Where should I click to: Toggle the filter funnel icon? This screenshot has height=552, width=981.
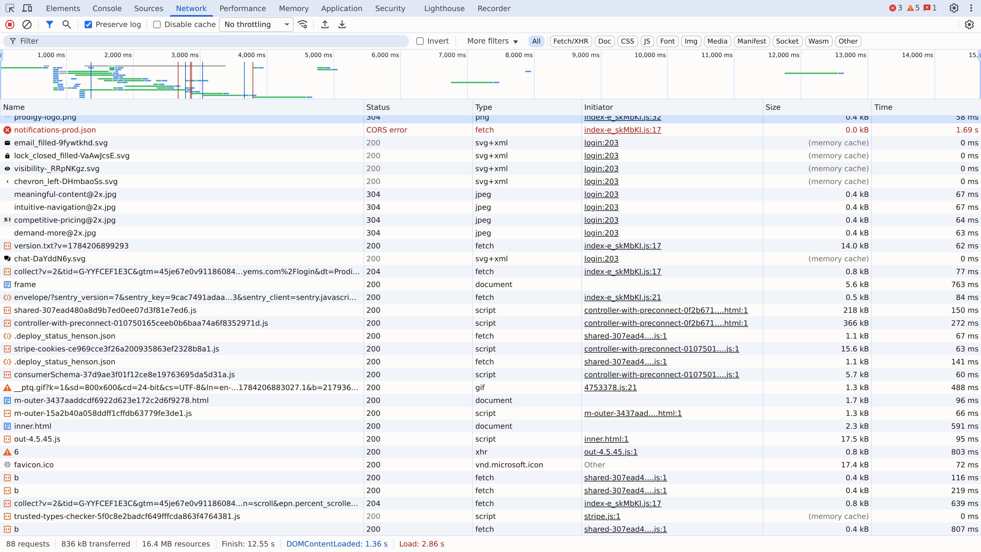point(49,25)
